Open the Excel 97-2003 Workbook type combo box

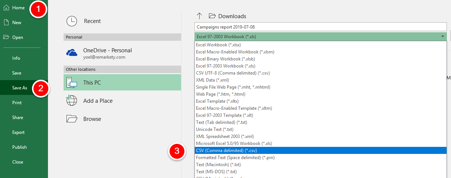coord(320,36)
